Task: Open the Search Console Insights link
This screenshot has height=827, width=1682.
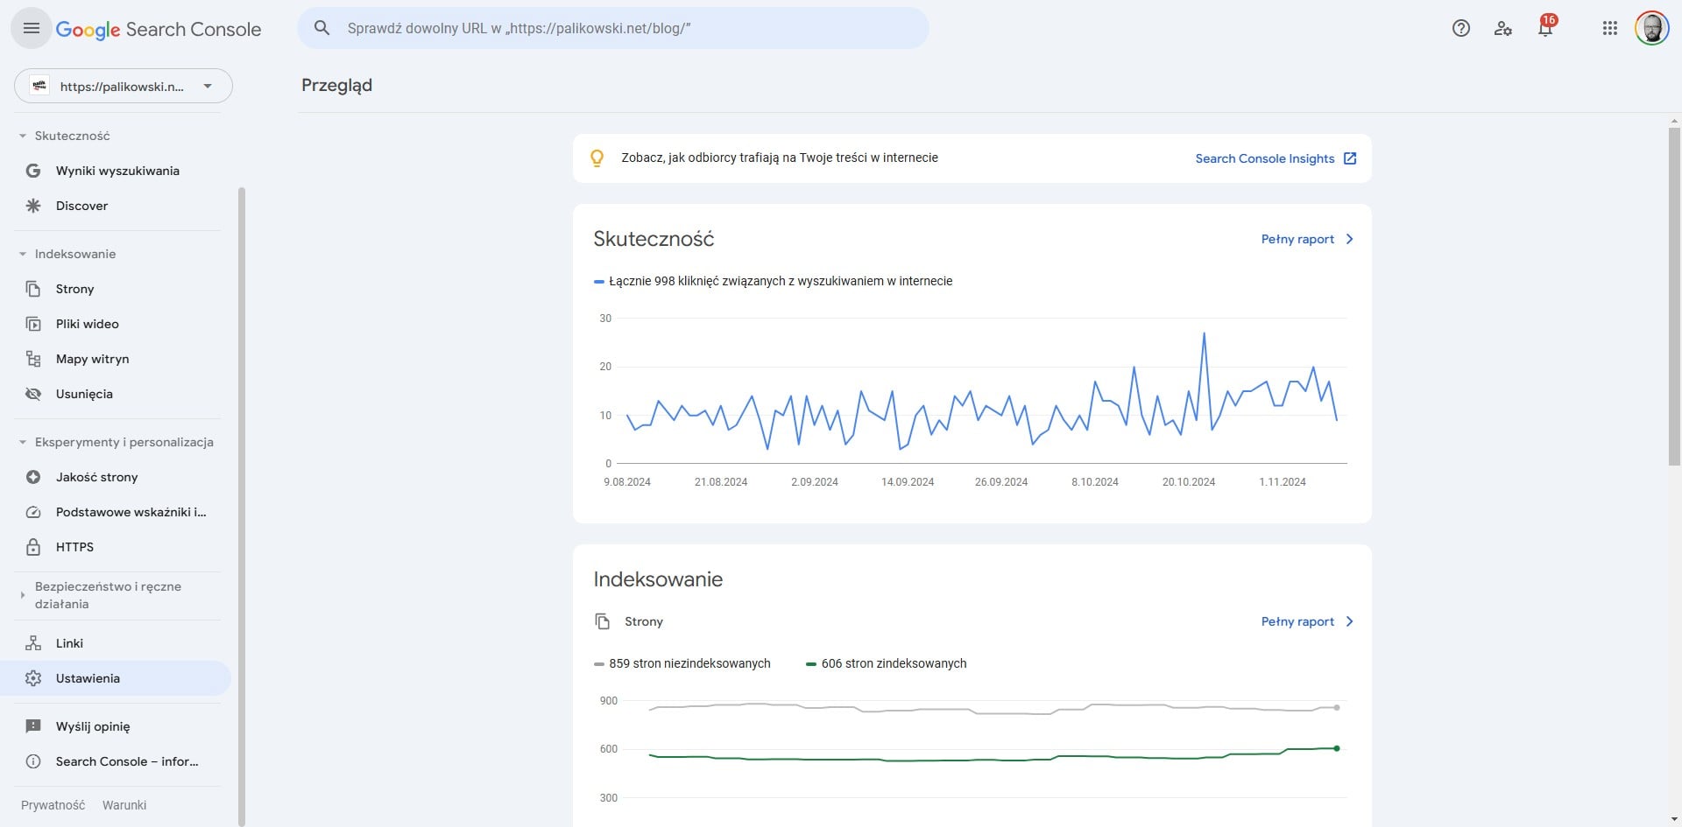Action: click(x=1275, y=158)
